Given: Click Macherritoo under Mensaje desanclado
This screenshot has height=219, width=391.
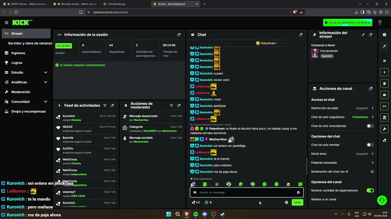Looking at the screenshot, I should 141,120.
